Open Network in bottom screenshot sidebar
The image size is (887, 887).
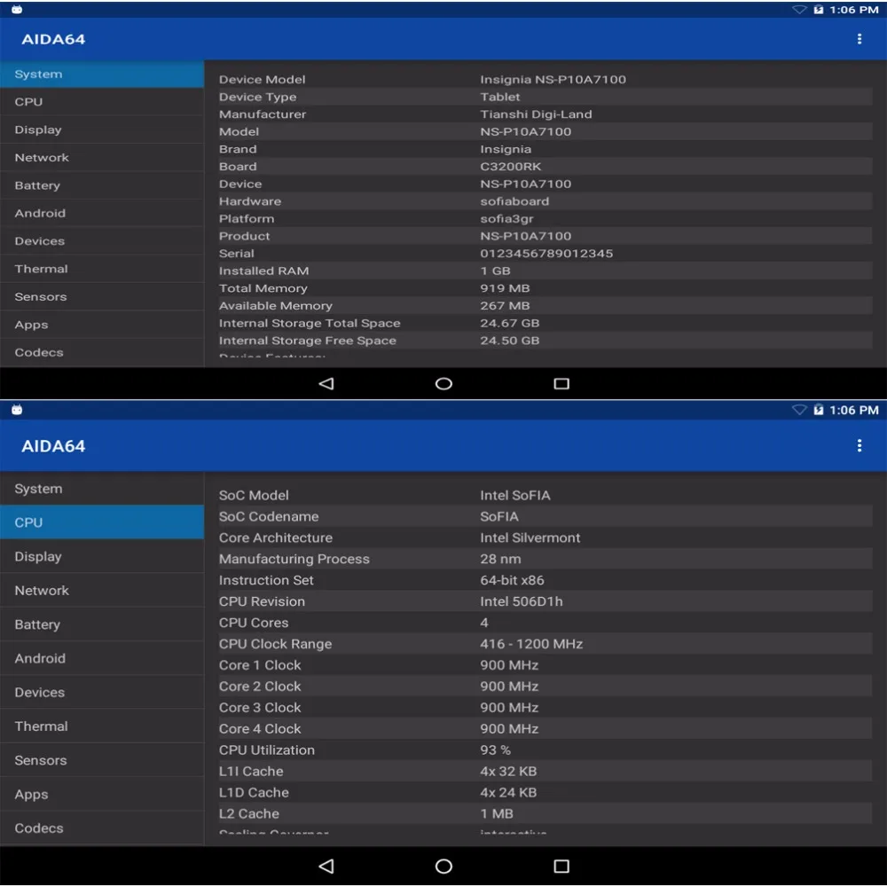pos(102,590)
